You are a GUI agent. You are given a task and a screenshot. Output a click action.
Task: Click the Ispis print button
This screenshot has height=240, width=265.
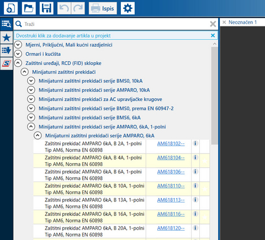103,8
